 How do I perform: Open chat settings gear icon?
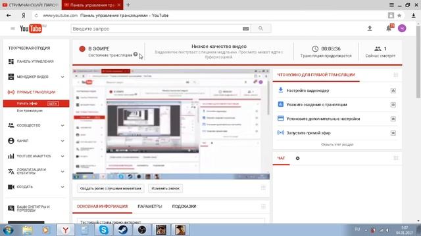tap(297, 158)
